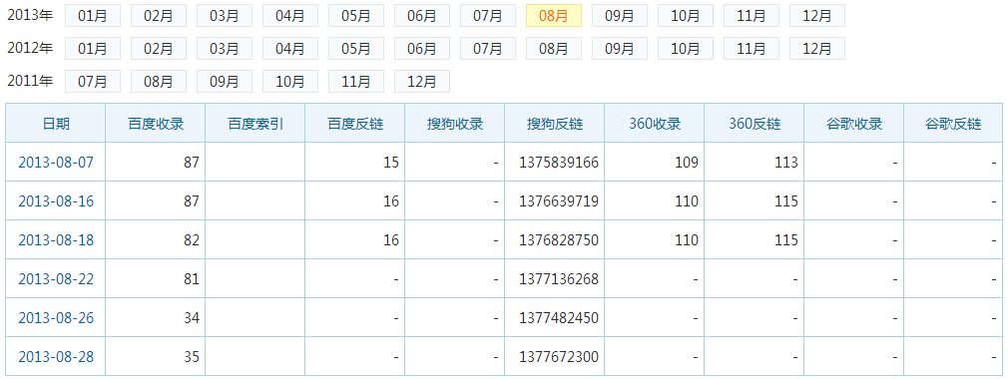Open 06月 of 2012年
The image size is (1008, 379).
point(422,48)
